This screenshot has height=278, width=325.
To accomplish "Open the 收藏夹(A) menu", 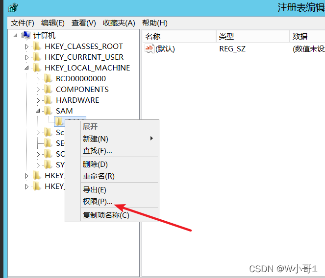I will tap(119, 23).
